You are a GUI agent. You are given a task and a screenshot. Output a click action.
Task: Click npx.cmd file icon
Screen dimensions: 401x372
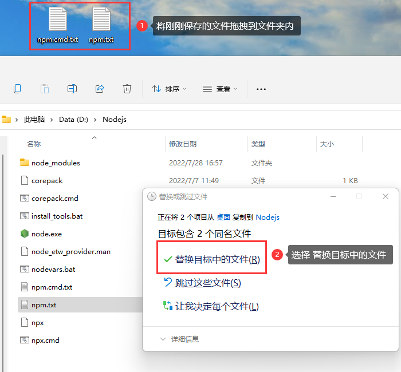(25, 340)
